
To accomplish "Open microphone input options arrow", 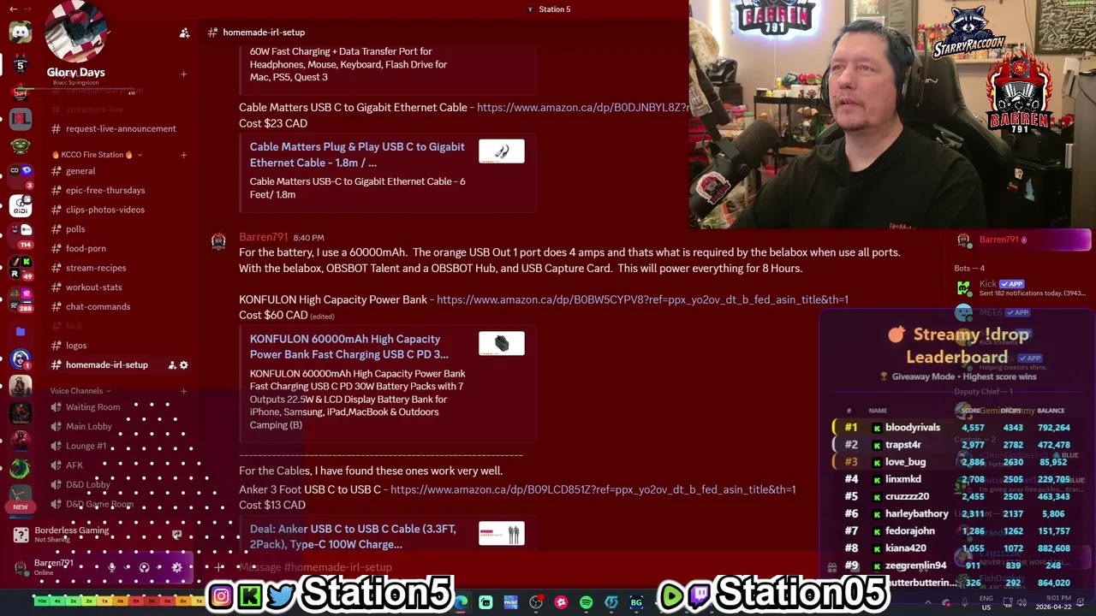I will [125, 567].
